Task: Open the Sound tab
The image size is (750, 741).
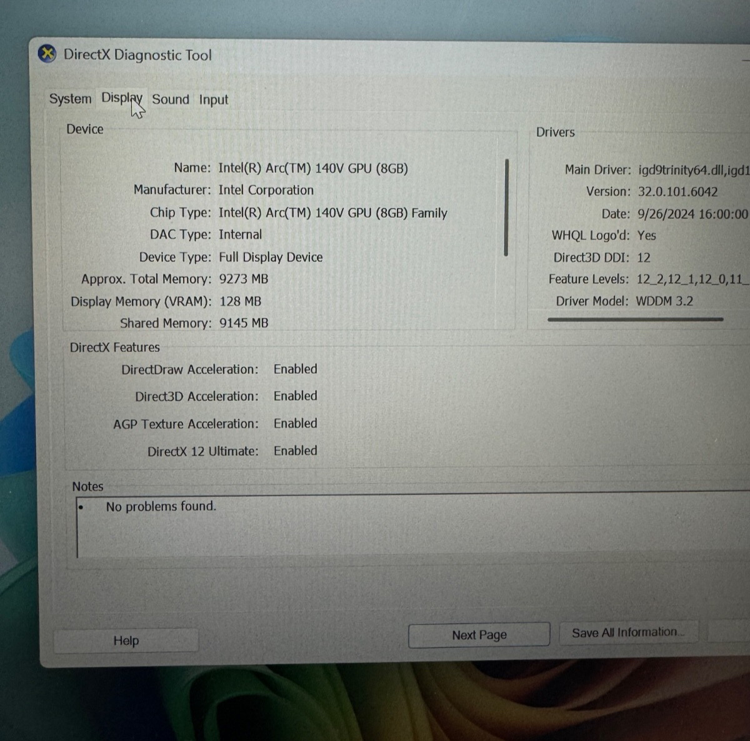Action: coord(171,99)
